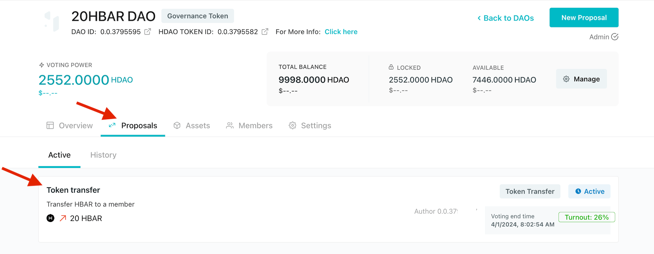This screenshot has height=254, width=654.
Task: Click the lock icon beside Locked
Action: coord(391,67)
